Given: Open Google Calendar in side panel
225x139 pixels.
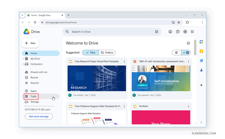Looking at the screenshot, I should pos(201,42).
